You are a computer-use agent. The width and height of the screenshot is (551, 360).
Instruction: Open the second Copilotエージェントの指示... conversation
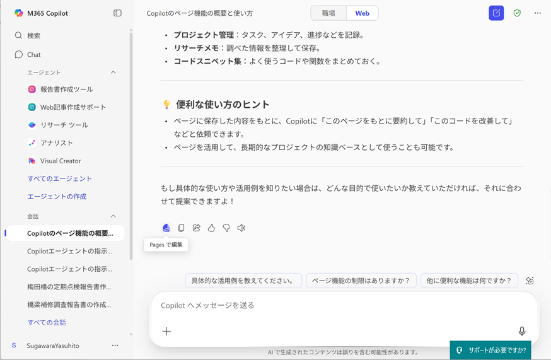click(x=69, y=269)
